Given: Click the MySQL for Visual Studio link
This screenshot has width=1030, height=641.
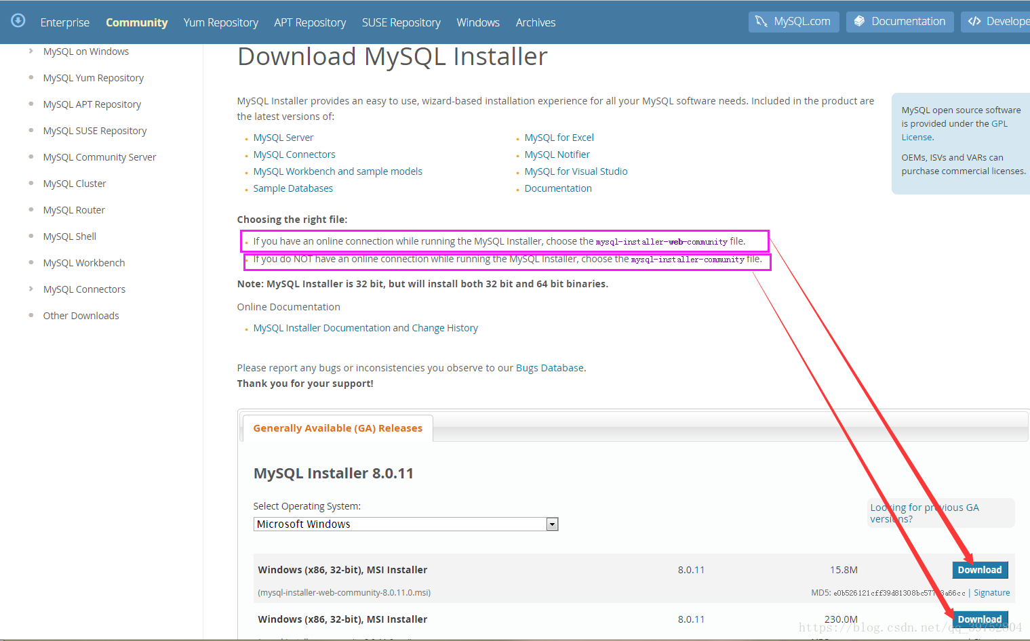Looking at the screenshot, I should 576,171.
